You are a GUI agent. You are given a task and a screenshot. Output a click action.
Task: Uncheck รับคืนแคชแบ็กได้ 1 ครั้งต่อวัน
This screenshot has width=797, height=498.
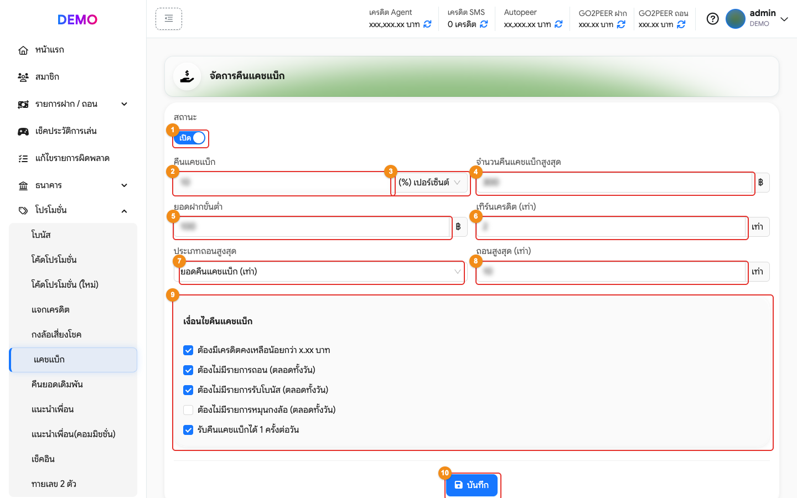click(x=188, y=430)
